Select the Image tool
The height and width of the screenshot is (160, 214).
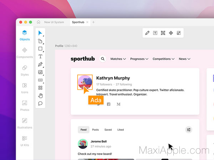coord(40,72)
